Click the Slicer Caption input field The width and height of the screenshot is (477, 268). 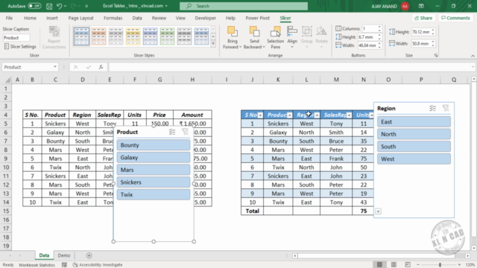pos(16,38)
